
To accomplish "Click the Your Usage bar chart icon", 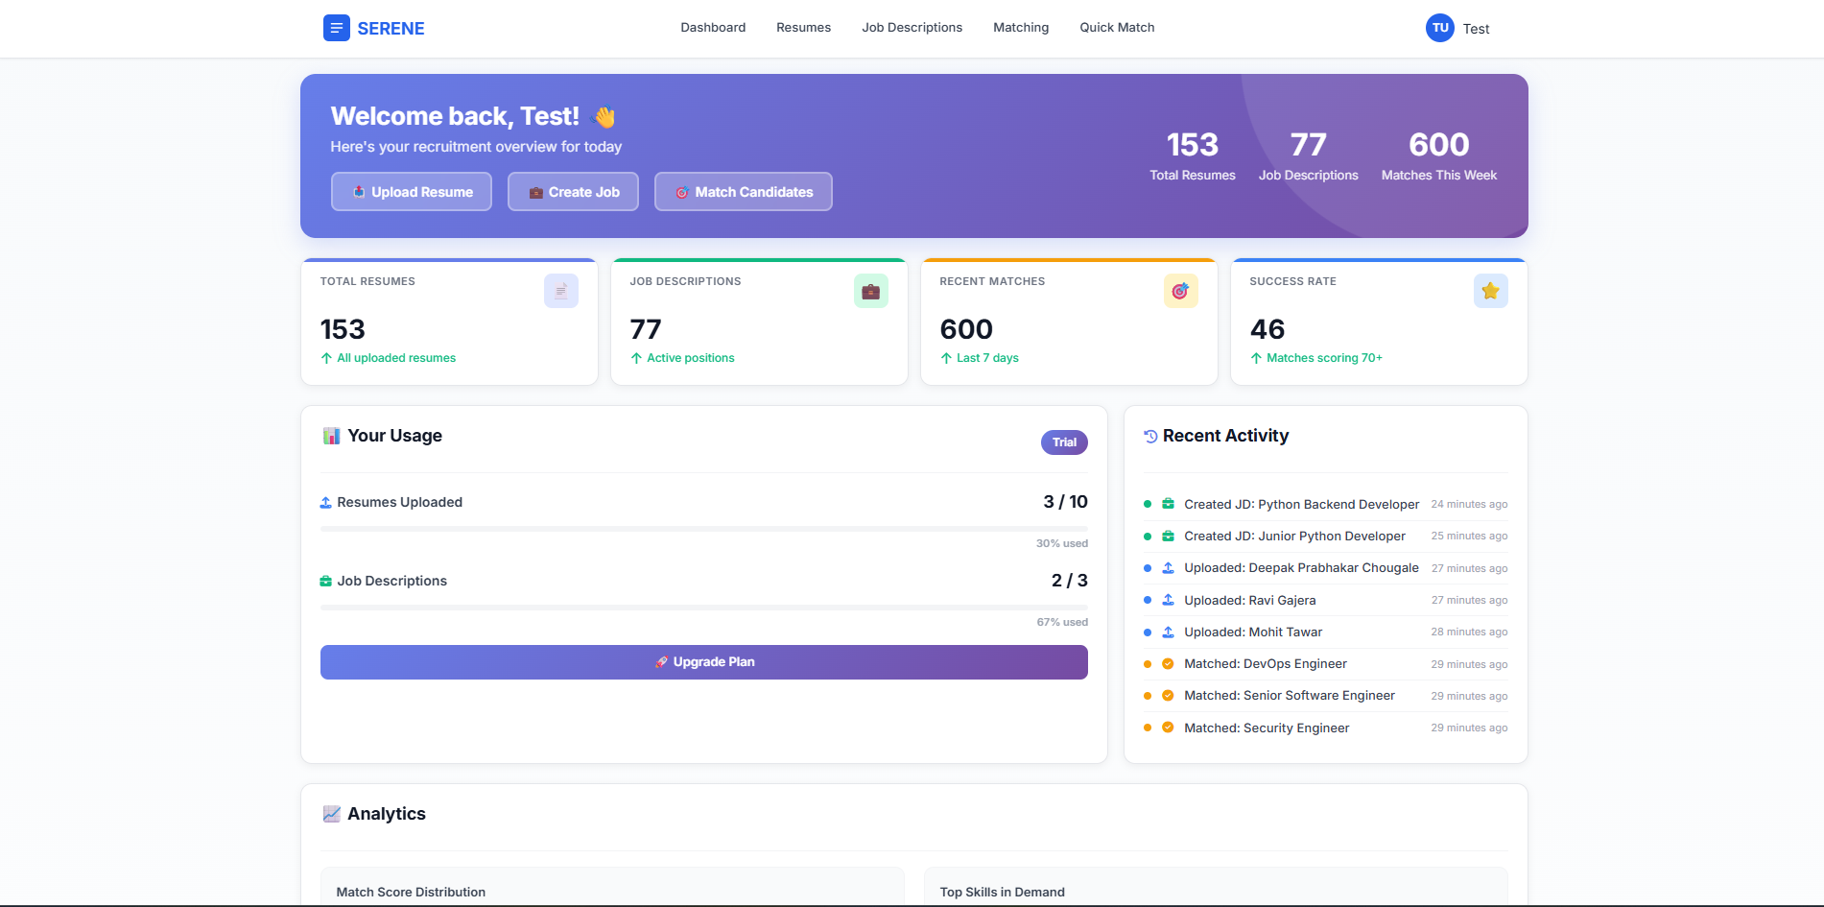I will 331,436.
